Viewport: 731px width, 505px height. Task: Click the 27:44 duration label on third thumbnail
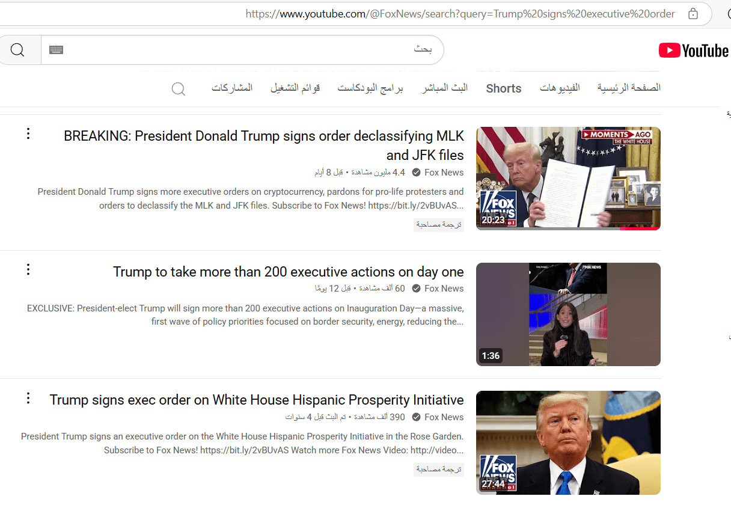(x=493, y=484)
